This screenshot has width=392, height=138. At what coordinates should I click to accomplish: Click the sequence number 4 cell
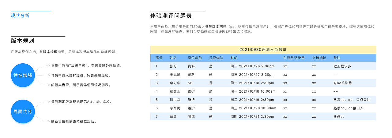[x=156, y=91]
